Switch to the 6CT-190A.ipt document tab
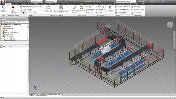176x99 pixels. click(x=41, y=95)
